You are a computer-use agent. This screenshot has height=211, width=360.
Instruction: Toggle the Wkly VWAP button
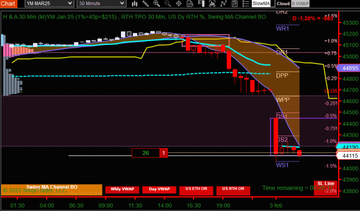122,190
